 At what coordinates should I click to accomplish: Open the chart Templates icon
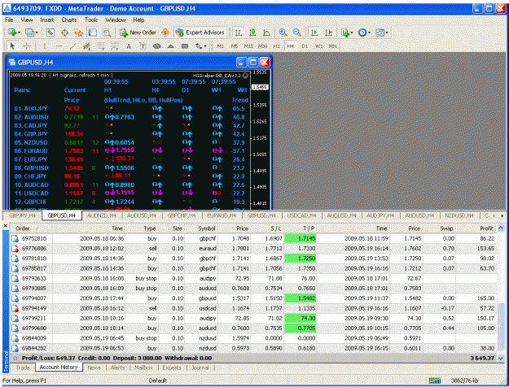[x=380, y=33]
